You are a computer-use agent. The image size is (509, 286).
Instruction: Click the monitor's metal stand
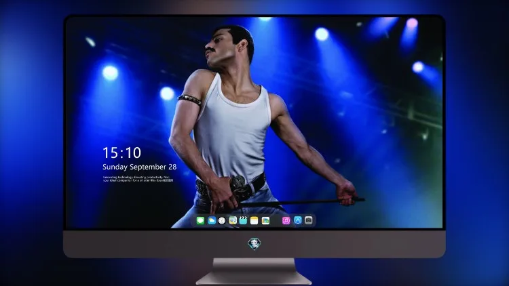[x=254, y=272]
